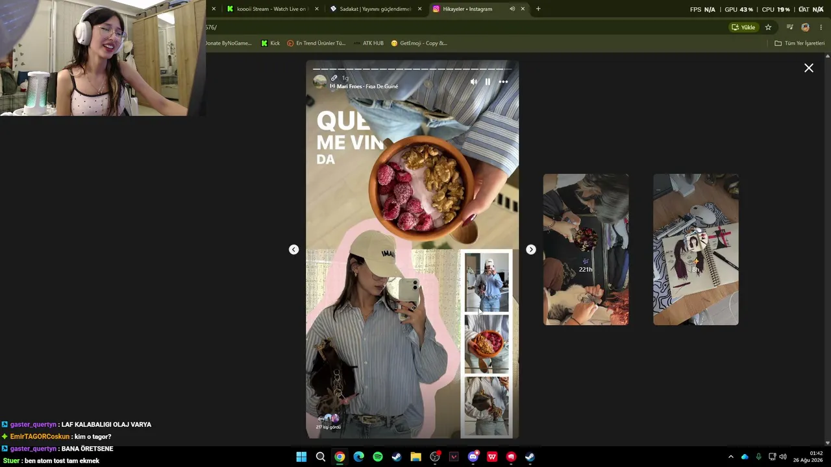Open Spotify from the taskbar
The width and height of the screenshot is (831, 467).
pyautogui.click(x=378, y=457)
